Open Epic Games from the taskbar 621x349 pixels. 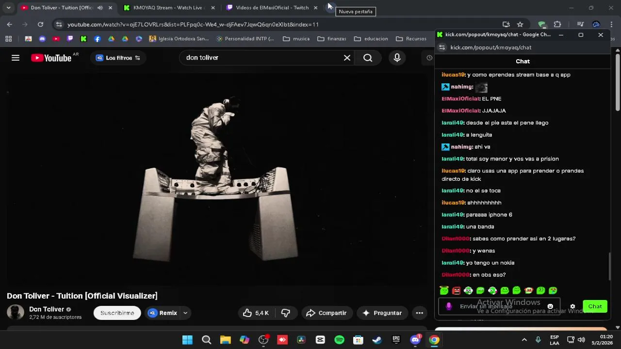396,340
